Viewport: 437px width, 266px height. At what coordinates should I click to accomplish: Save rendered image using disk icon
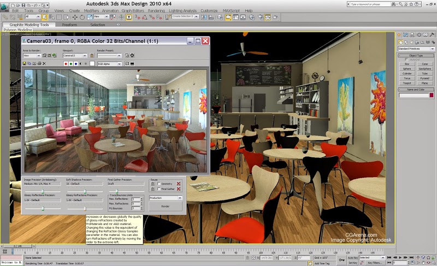(24, 63)
